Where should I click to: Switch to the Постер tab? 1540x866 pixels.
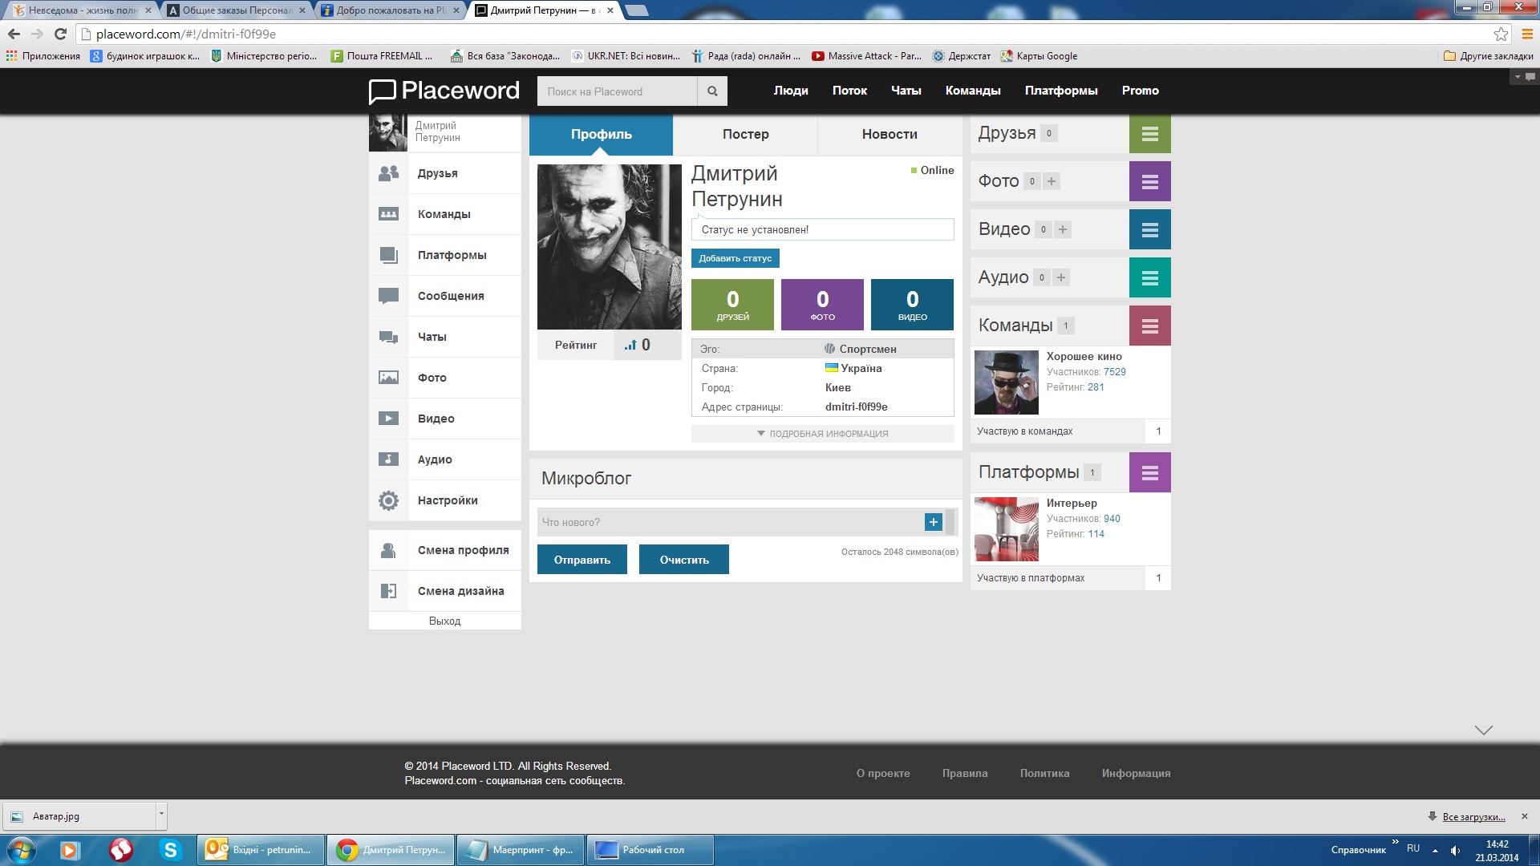(x=746, y=134)
